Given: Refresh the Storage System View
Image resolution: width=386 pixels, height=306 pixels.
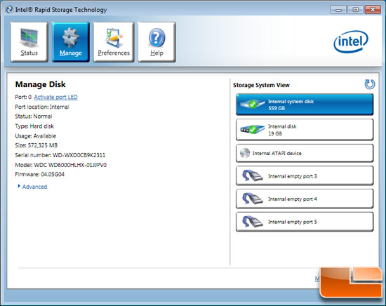Looking at the screenshot, I should (370, 84).
